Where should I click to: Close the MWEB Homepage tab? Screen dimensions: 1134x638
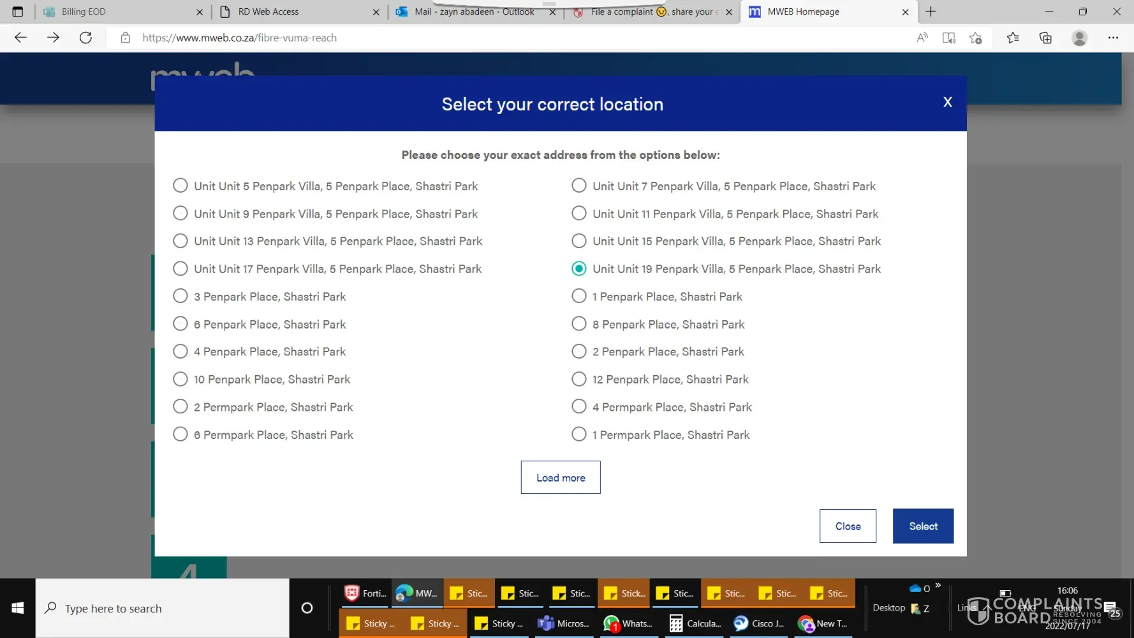tap(905, 11)
